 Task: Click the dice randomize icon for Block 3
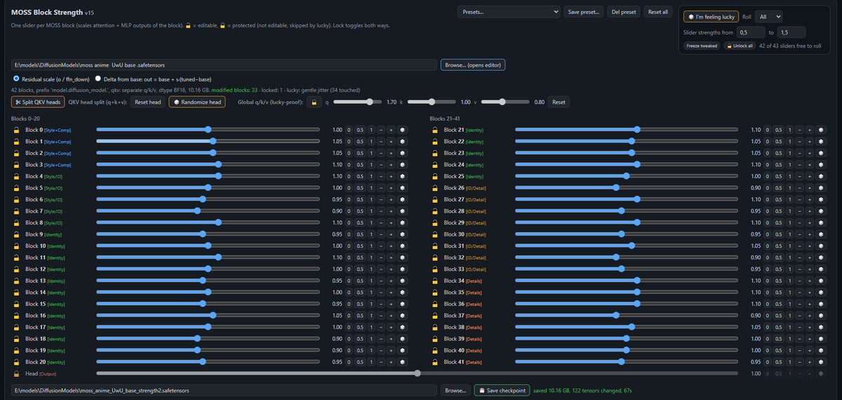point(402,165)
